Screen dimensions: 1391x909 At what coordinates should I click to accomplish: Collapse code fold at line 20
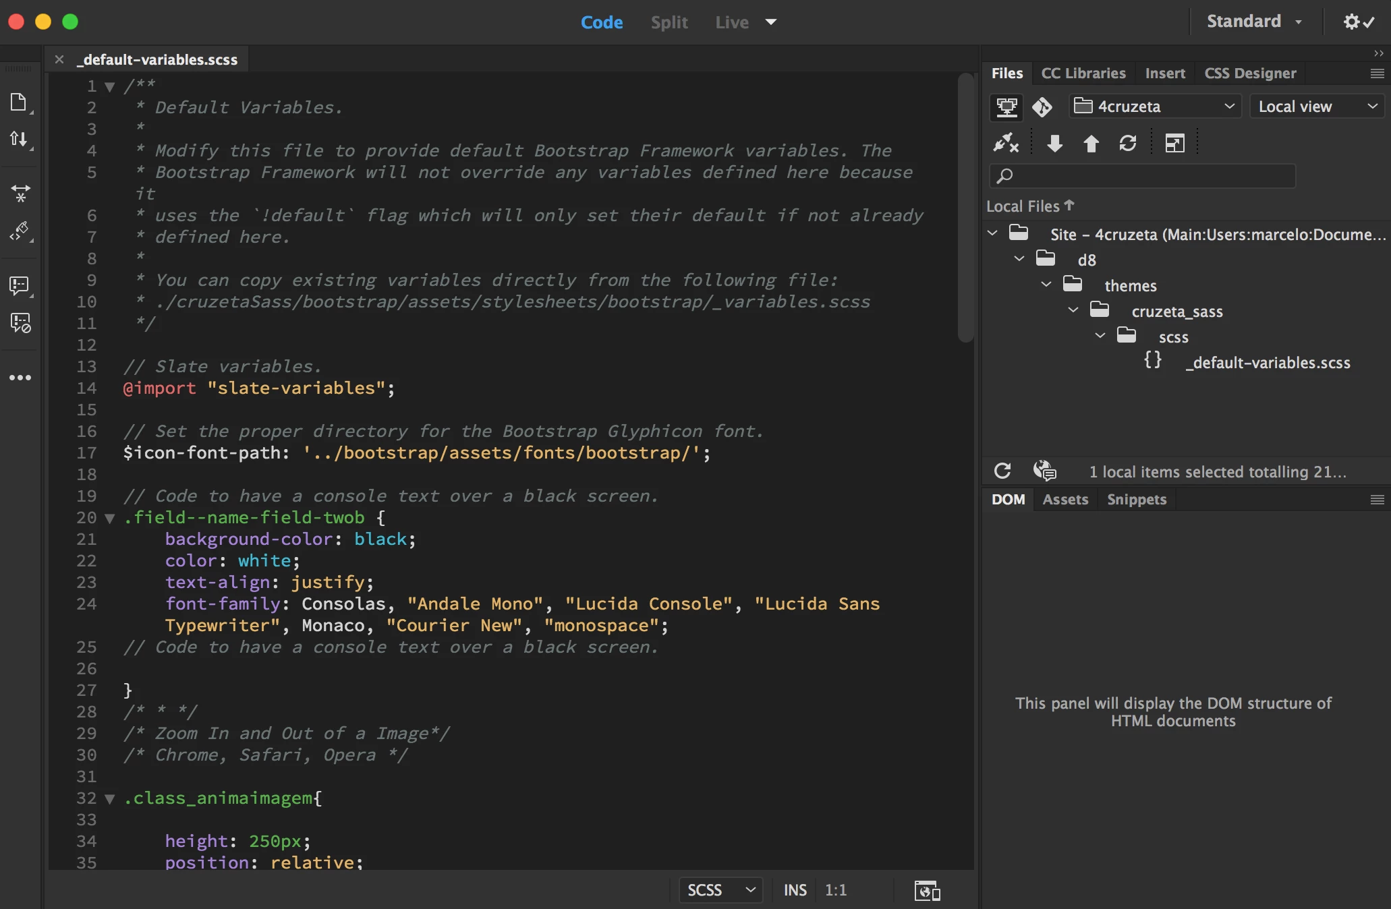click(x=110, y=519)
